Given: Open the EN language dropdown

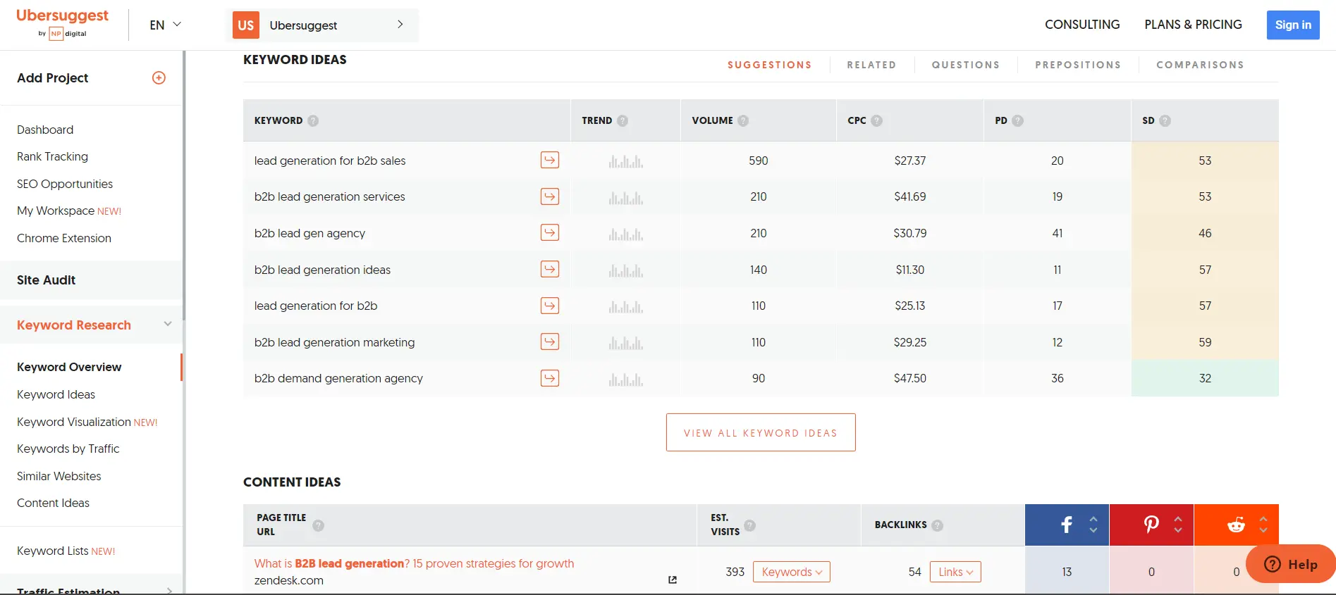Looking at the screenshot, I should click(165, 25).
